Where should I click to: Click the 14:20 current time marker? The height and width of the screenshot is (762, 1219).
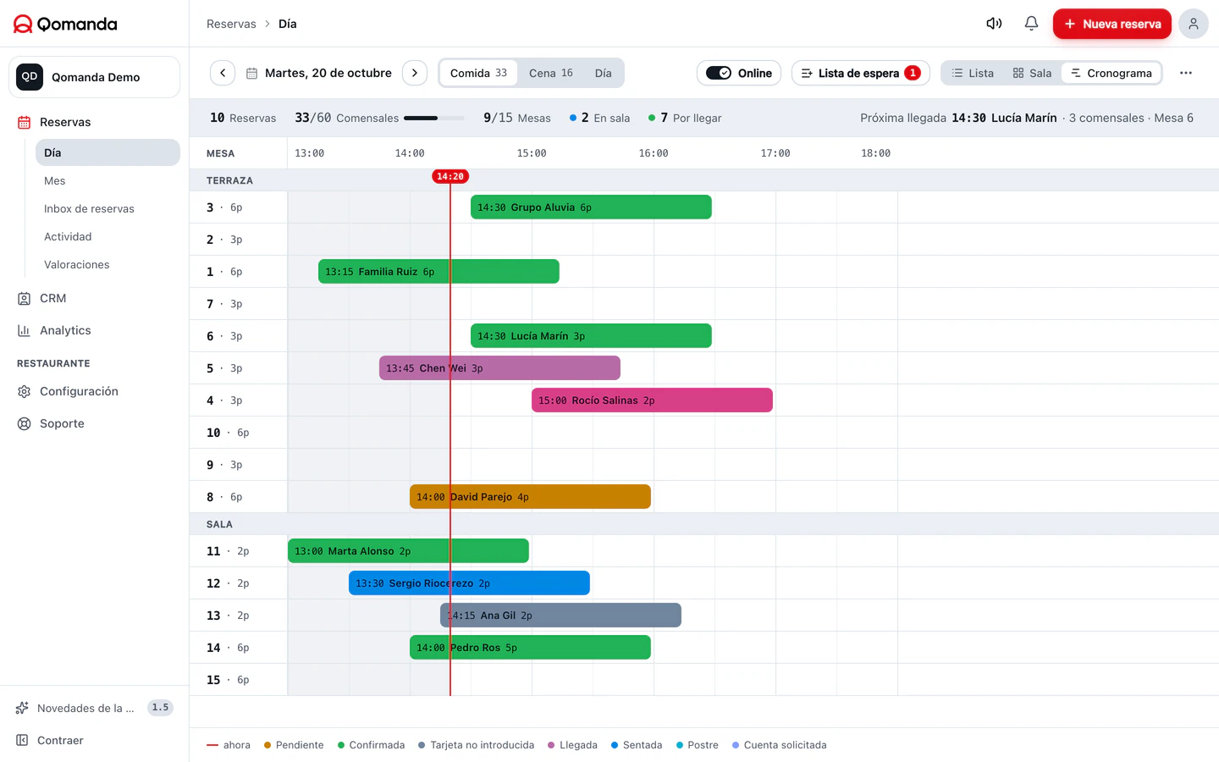450,176
